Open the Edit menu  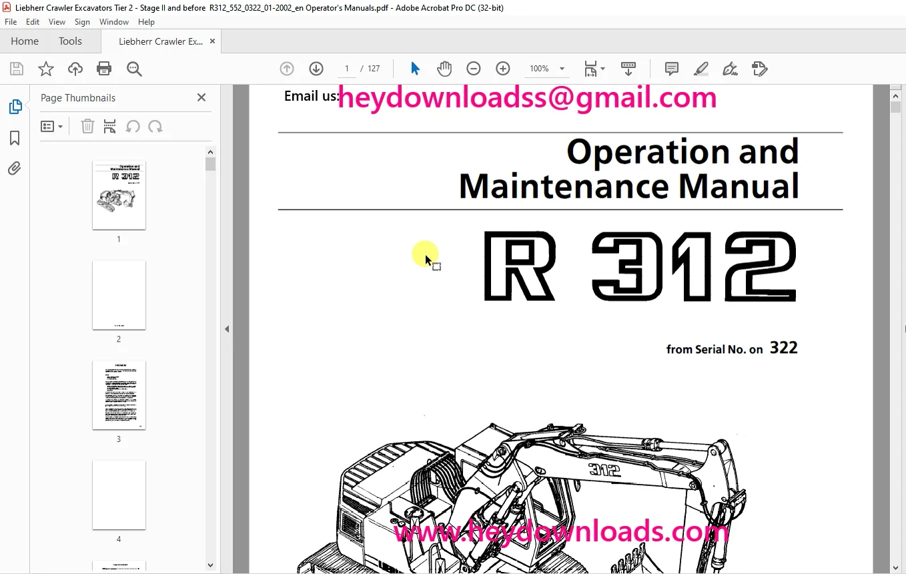pyautogui.click(x=33, y=22)
